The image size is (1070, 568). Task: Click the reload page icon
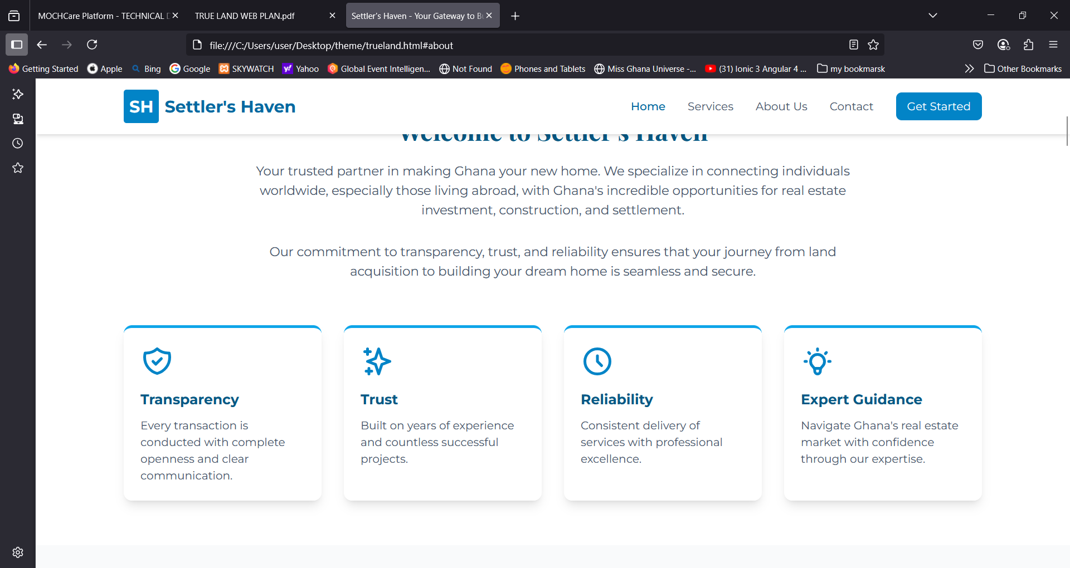[x=92, y=45]
